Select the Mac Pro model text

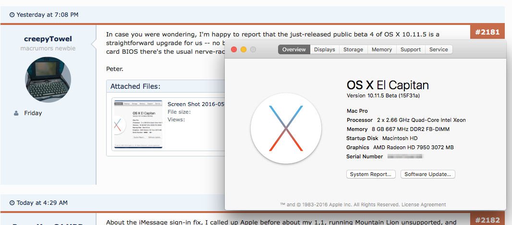coord(357,111)
